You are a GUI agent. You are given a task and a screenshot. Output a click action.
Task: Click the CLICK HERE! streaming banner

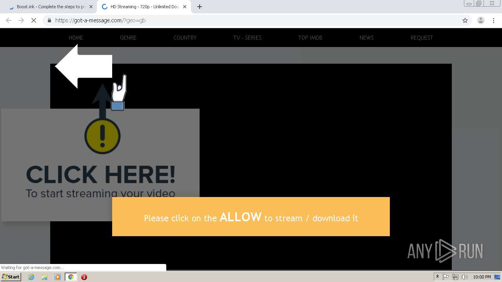[x=100, y=165]
